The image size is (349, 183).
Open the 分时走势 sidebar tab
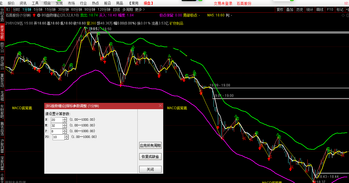coord(2,16)
